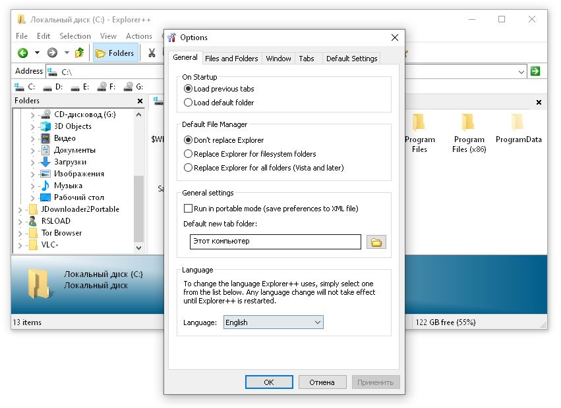
Task: Click the Отмена button
Action: pos(322,382)
